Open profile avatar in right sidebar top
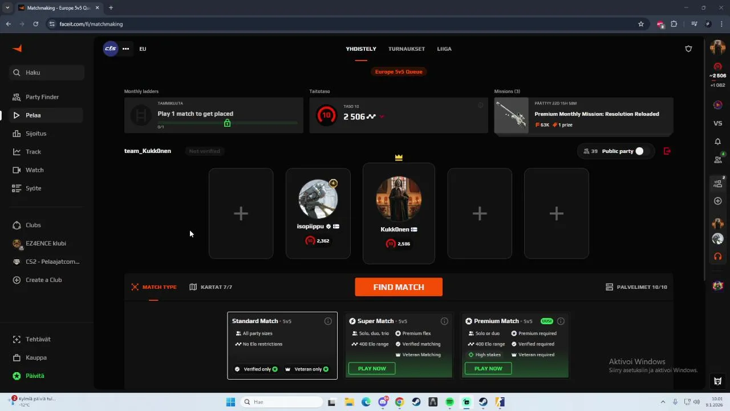Screen dimensions: 730x411 tap(717, 48)
